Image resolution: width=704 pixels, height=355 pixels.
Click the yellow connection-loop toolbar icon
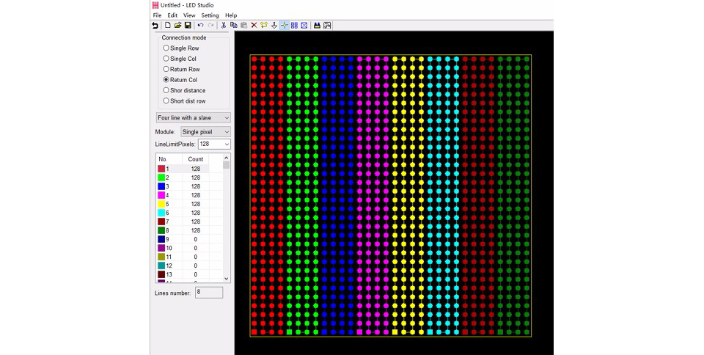[x=263, y=26]
